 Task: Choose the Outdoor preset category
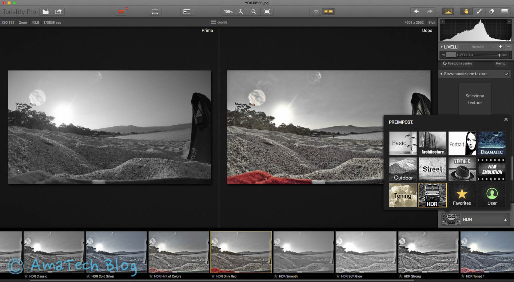(403, 169)
